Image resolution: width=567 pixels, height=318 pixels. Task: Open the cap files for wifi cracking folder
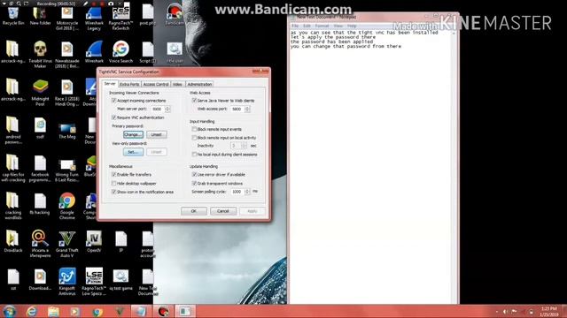coord(13,168)
